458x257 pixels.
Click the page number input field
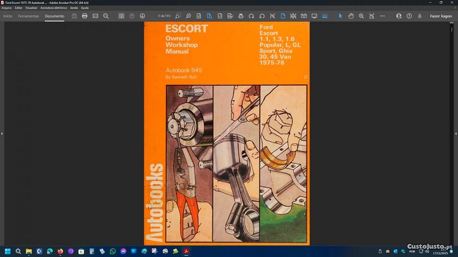tap(163, 16)
